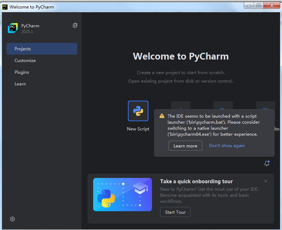Minimize the Welcome to PyCharm window

tap(249, 6)
